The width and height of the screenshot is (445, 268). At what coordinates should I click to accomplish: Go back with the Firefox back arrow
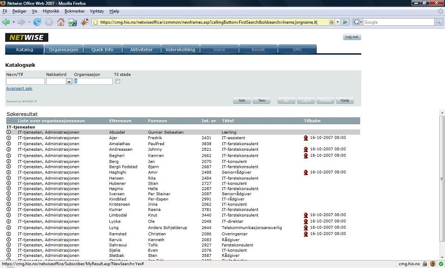point(6,22)
